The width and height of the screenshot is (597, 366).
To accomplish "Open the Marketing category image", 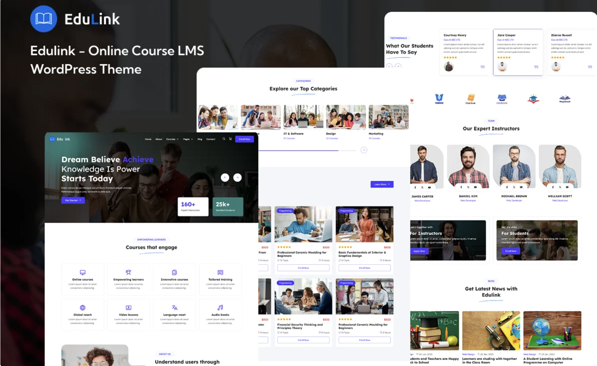I will click(389, 117).
